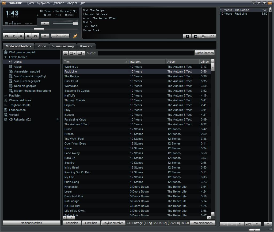
Task: Open the Ansicht menu
Action: coord(72,3)
